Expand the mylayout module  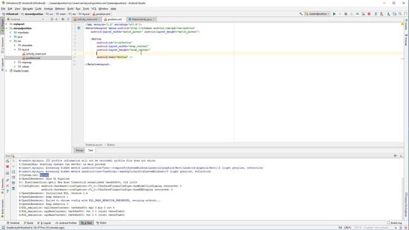click(6, 24)
